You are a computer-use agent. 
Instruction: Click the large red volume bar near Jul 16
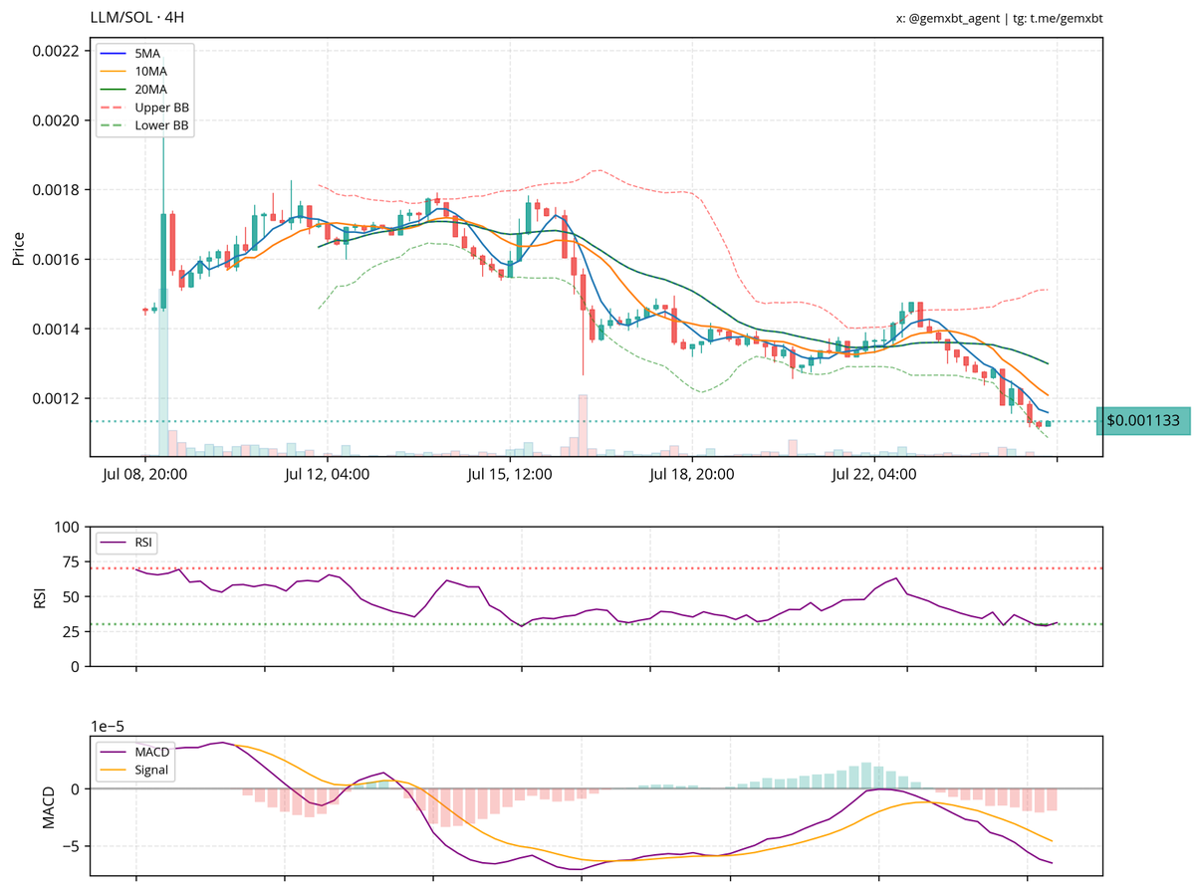pyautogui.click(x=583, y=425)
